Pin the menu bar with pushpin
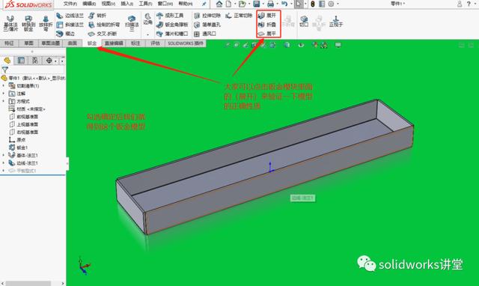The image size is (479, 286). [x=204, y=4]
